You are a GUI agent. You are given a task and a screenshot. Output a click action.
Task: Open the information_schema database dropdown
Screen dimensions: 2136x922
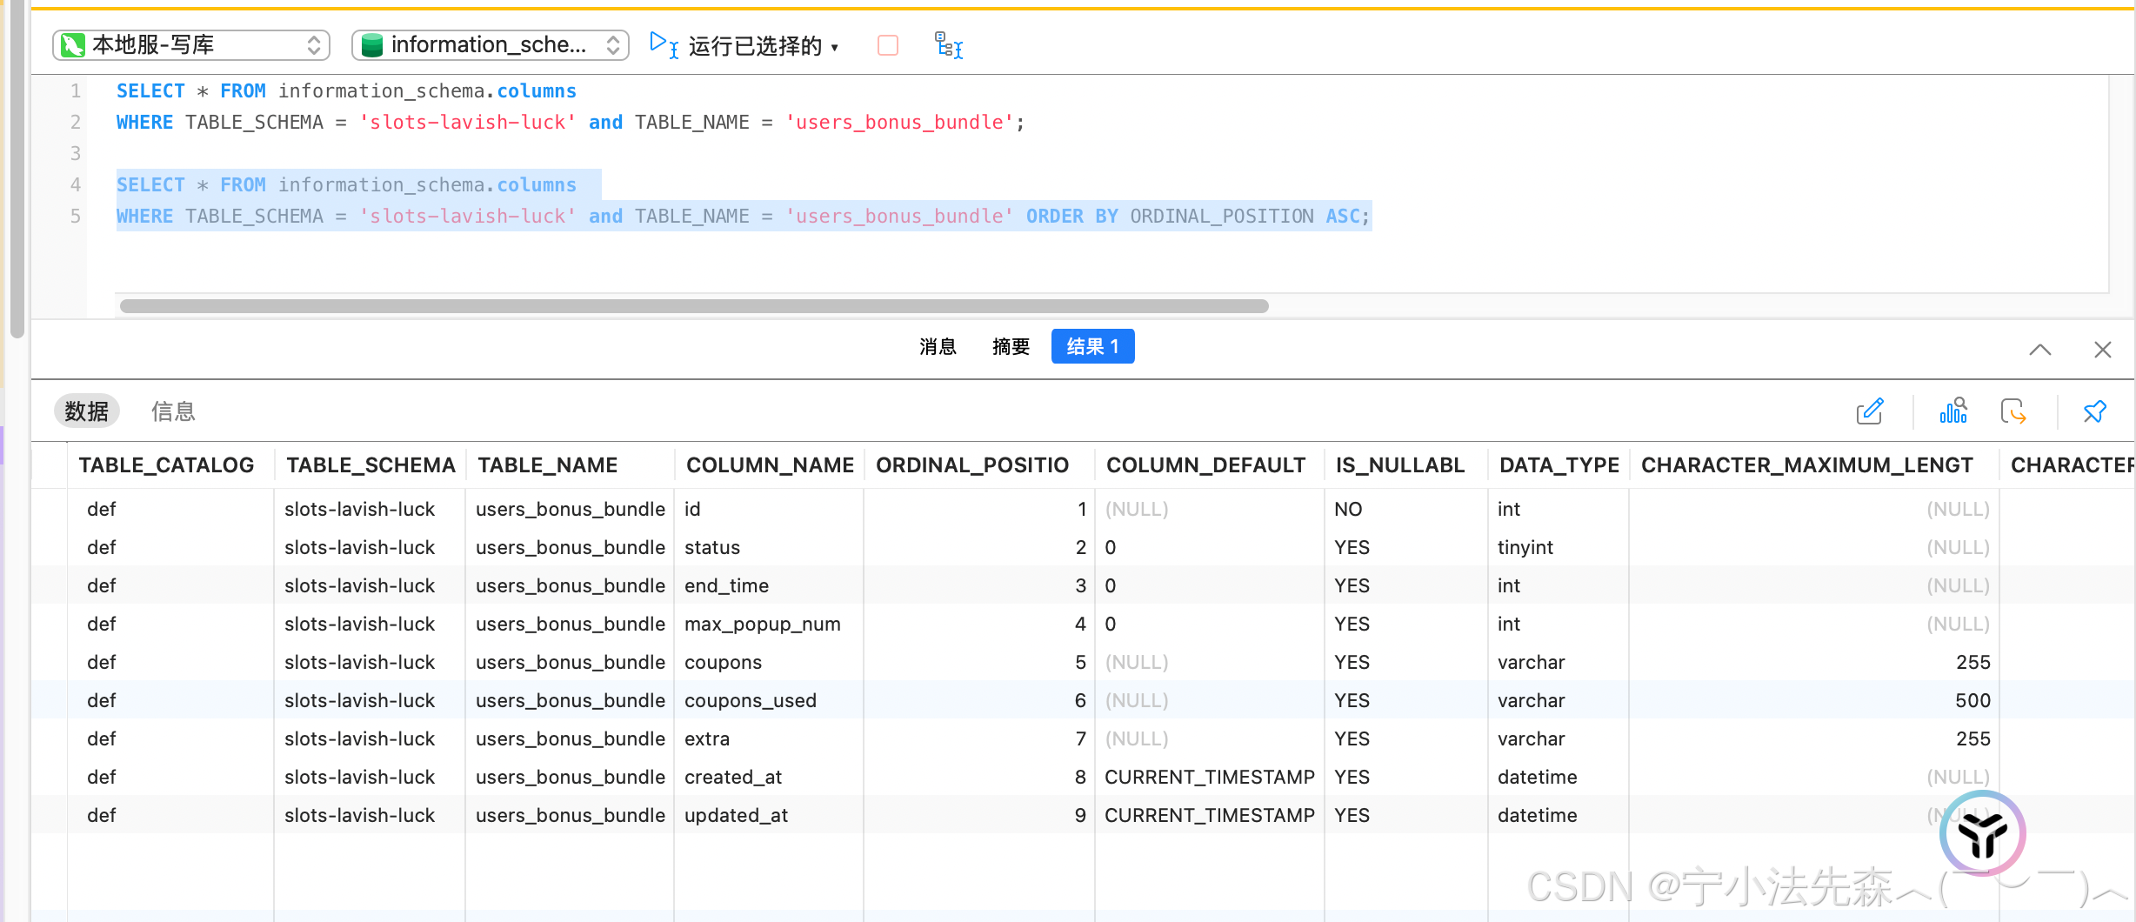[491, 45]
